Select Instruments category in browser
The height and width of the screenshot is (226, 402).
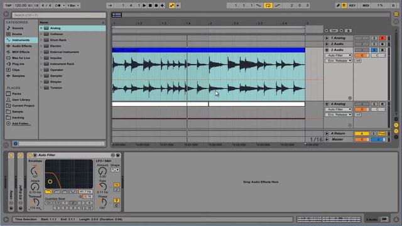[21, 40]
